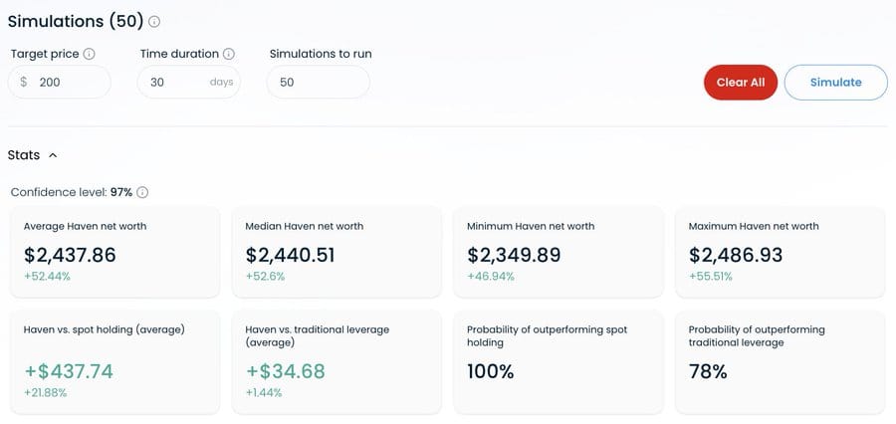This screenshot has height=424, width=896.
Task: Click info icon beside Simulations (50) heading
Action: (154, 22)
